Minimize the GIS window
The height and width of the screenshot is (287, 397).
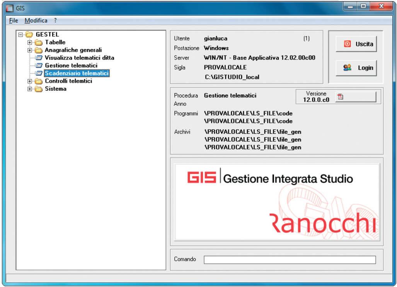pyautogui.click(x=350, y=6)
